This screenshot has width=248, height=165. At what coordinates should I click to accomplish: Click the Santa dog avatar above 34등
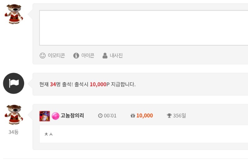[x=14, y=115]
